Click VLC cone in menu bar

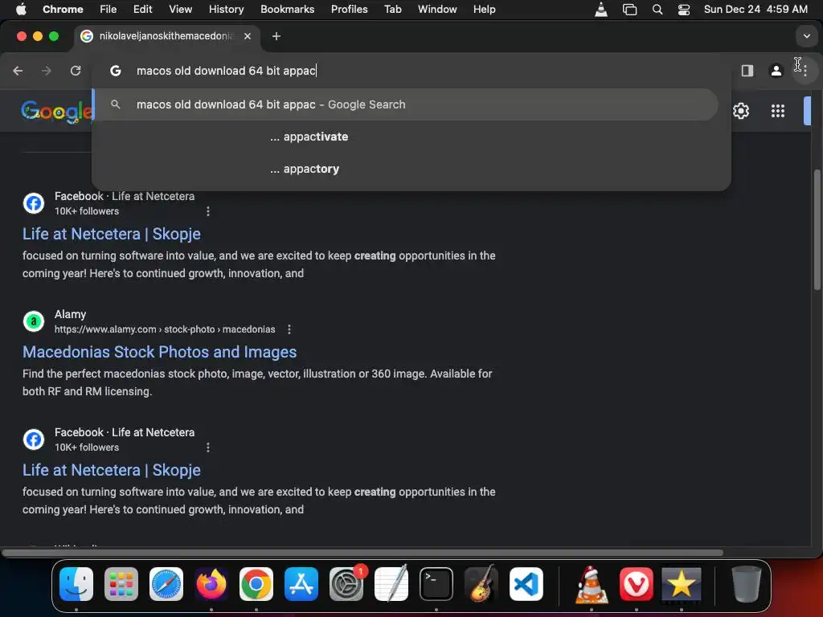coord(601,10)
